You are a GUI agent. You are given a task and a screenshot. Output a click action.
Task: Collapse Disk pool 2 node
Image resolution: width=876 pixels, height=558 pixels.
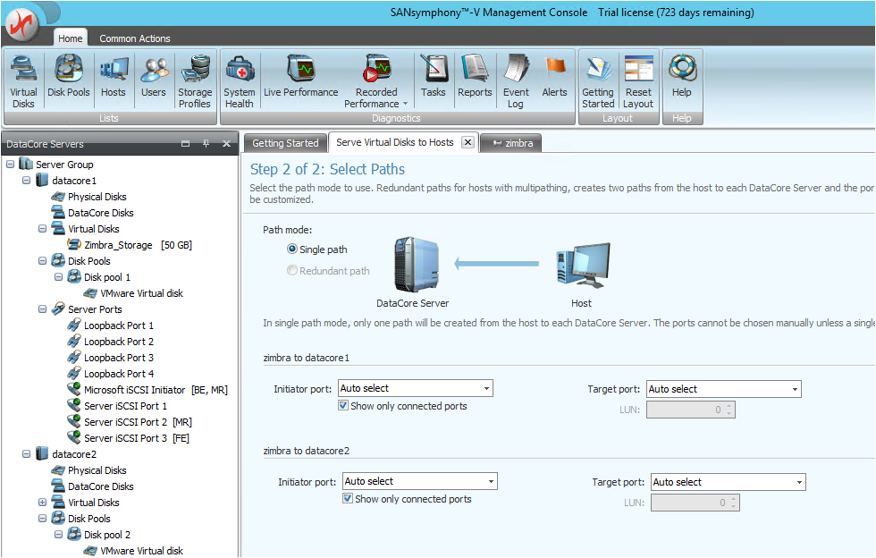[59, 535]
